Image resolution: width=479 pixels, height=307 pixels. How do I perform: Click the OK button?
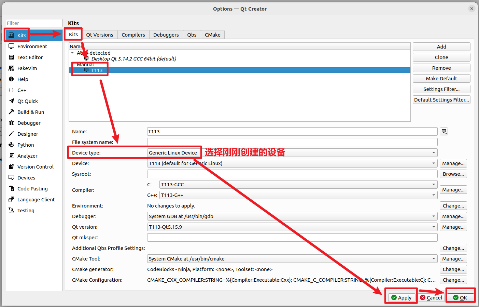(460, 297)
